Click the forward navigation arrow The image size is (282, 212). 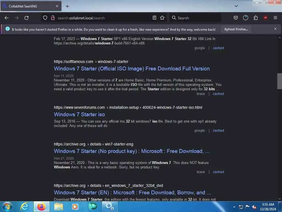click(17, 18)
